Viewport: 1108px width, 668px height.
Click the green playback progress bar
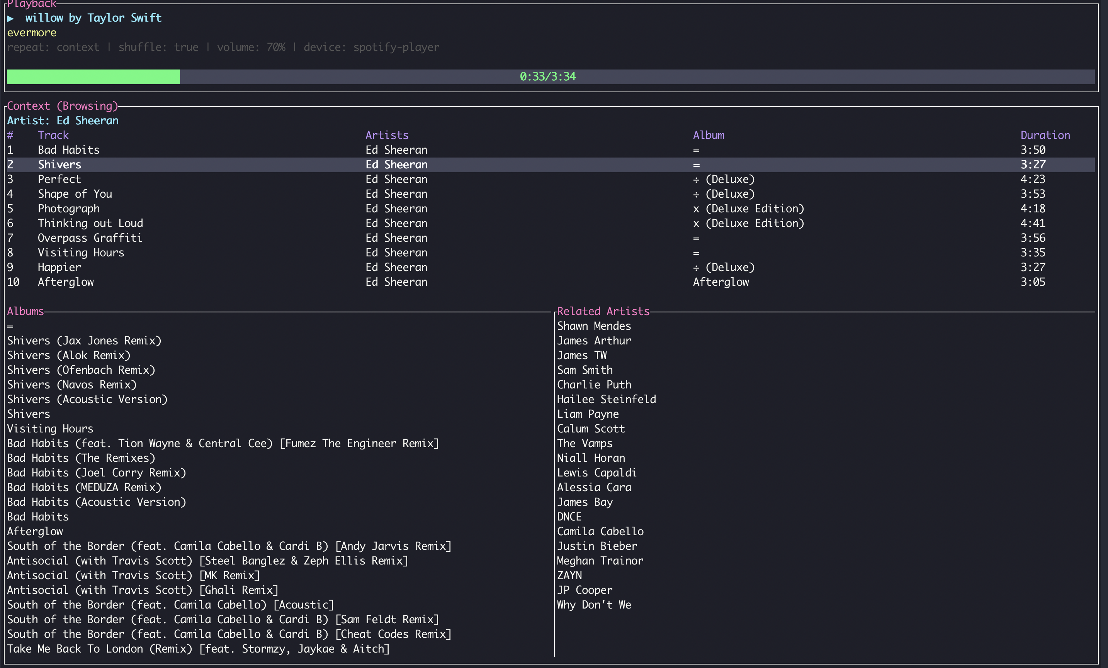click(x=551, y=76)
